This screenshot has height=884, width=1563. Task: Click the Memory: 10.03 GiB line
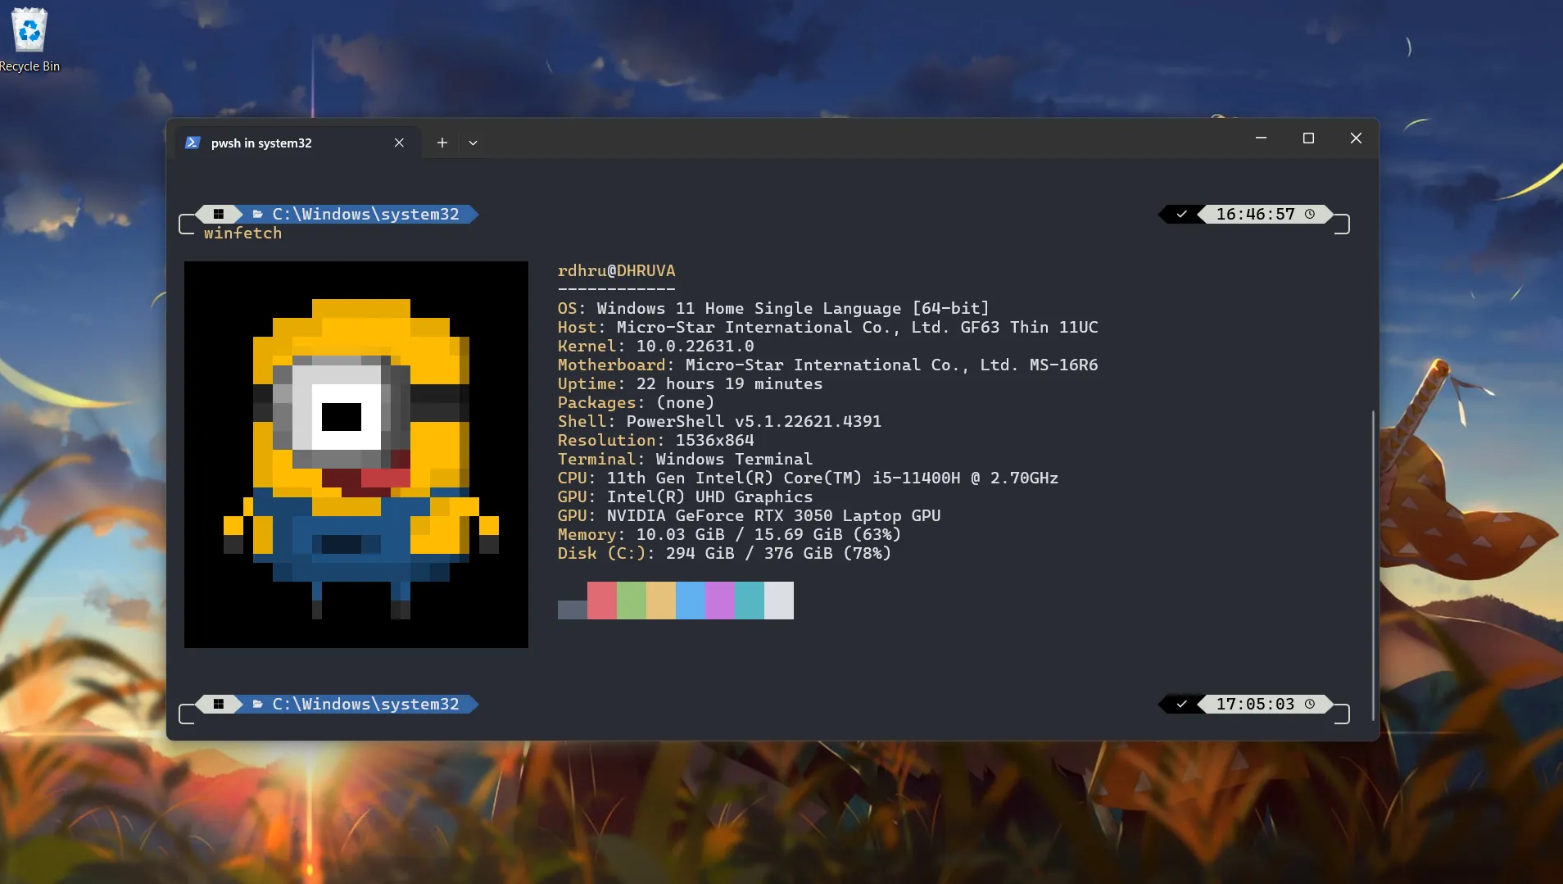tap(729, 534)
